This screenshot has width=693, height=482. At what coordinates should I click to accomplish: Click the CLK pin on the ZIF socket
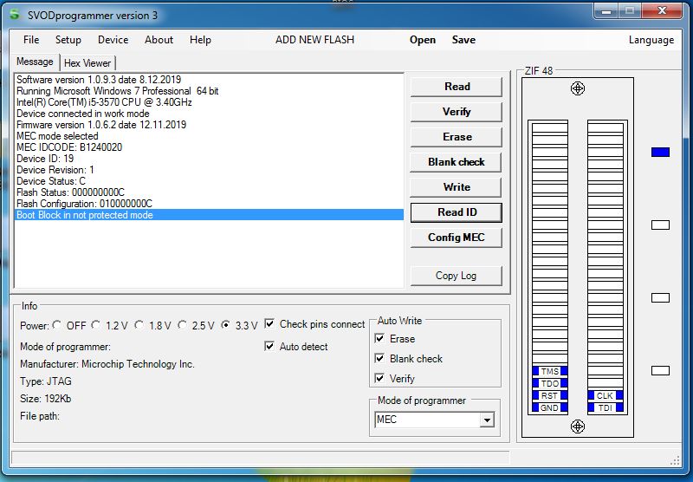point(605,395)
